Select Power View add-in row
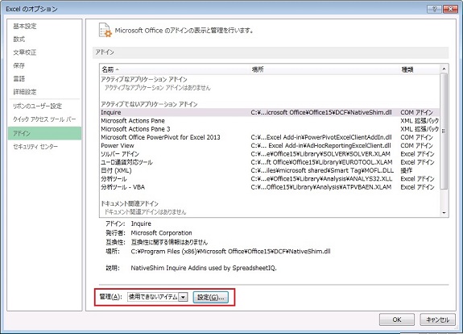This screenshot has height=334, width=463. 270,145
